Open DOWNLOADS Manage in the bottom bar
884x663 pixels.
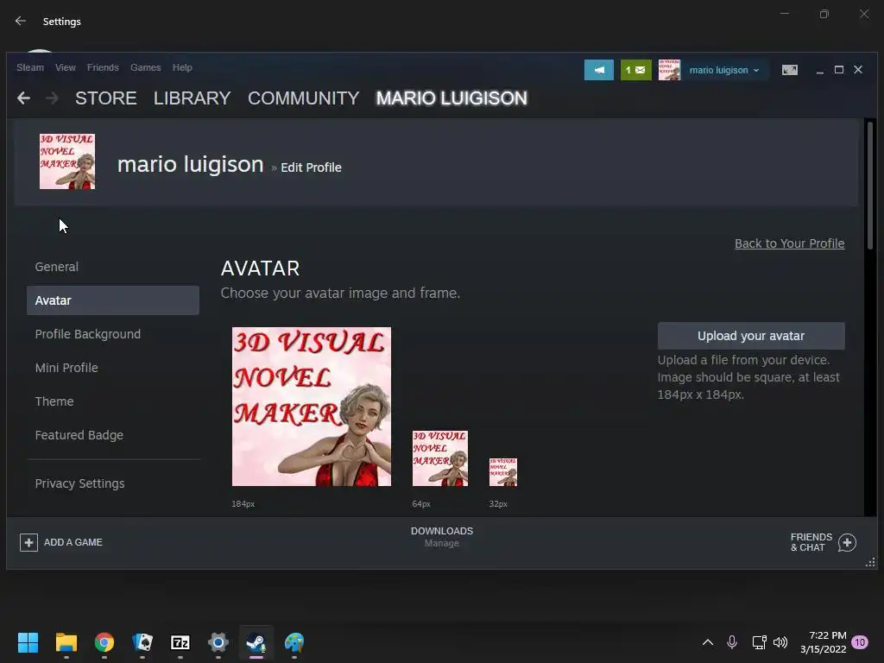(x=442, y=537)
